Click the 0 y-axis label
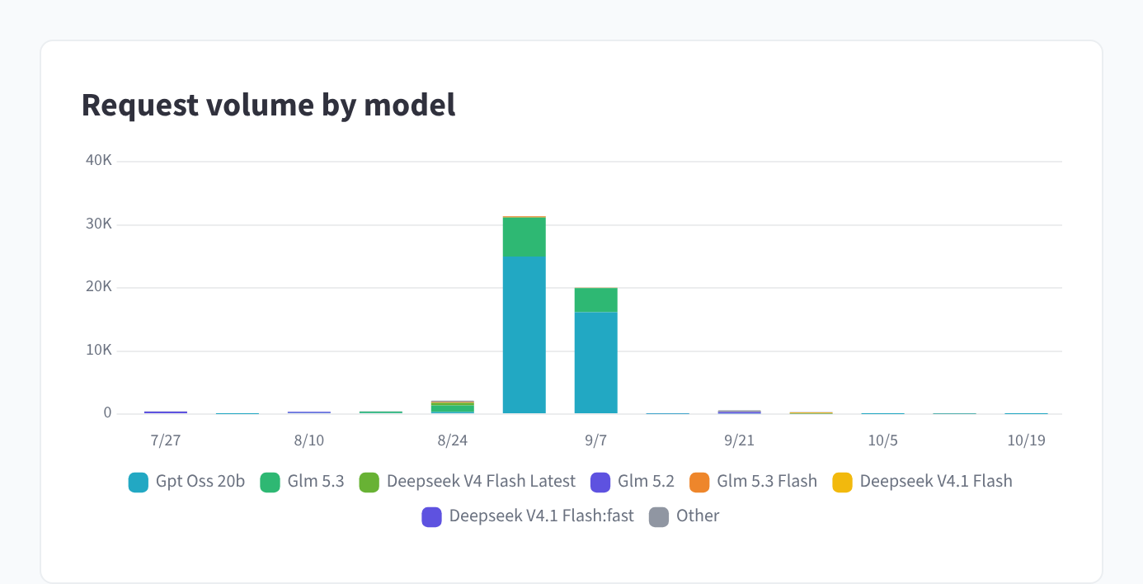1143x584 pixels. (107, 413)
